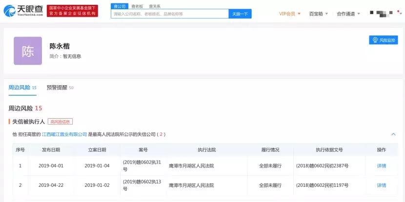405x202 pixels.
Task: Collapse the dishonest company list chevron
Action: 393,134
